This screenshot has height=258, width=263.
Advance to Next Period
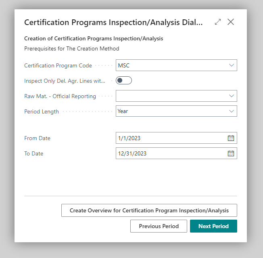[213, 226]
